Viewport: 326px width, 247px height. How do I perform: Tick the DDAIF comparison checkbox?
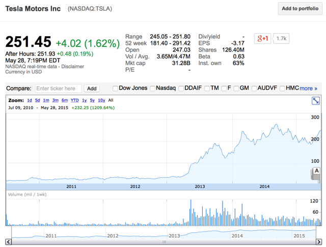(x=181, y=89)
